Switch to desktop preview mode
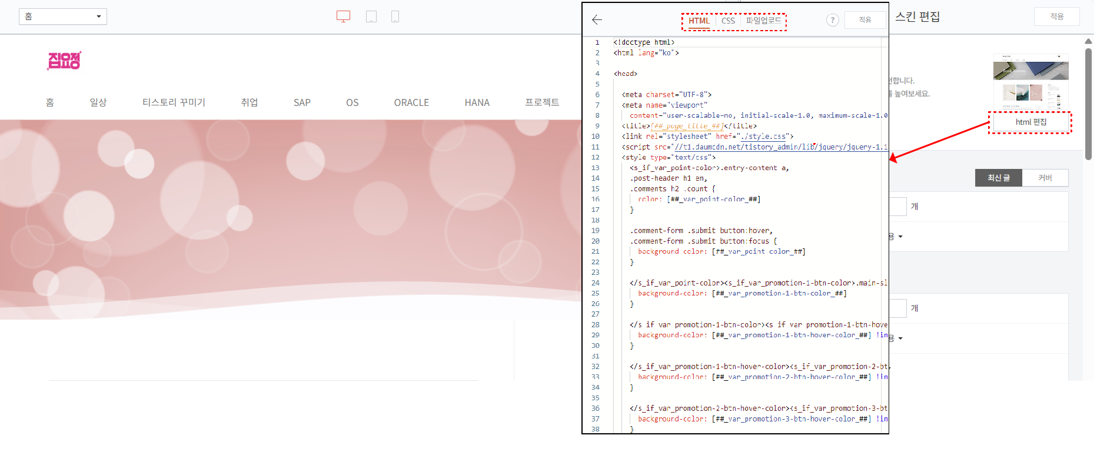1094x465 pixels. tap(343, 16)
